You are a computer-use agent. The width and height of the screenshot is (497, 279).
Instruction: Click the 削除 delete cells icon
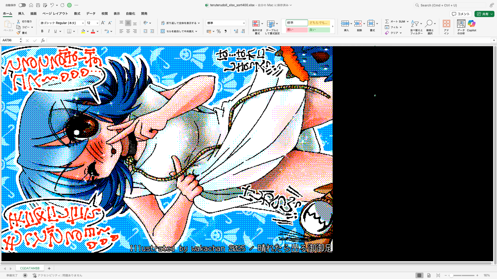(x=358, y=24)
